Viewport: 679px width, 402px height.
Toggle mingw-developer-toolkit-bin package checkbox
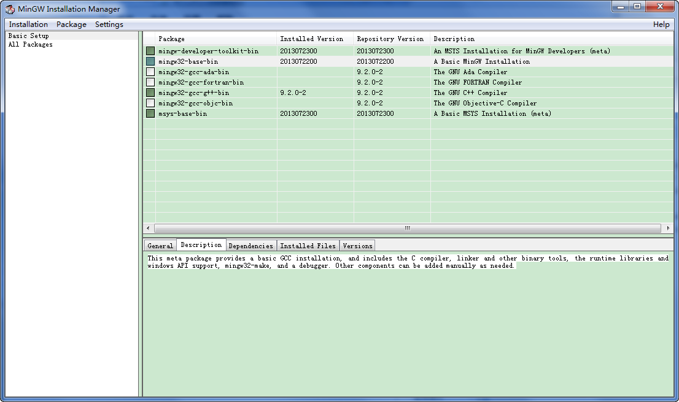(150, 51)
